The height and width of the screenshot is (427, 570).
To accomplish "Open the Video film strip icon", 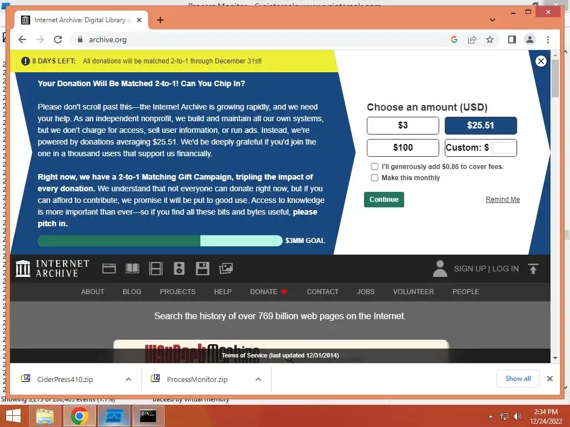I will [x=156, y=269].
